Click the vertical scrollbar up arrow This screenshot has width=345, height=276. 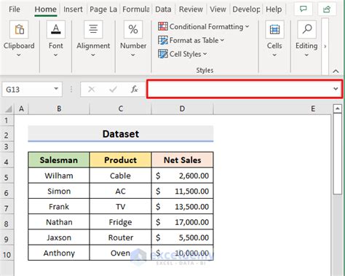click(x=338, y=109)
